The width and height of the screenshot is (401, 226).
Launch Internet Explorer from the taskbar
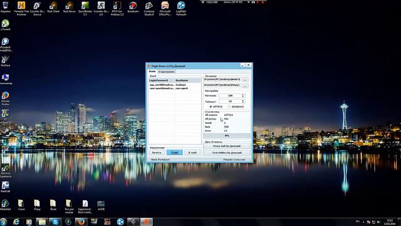point(16,222)
